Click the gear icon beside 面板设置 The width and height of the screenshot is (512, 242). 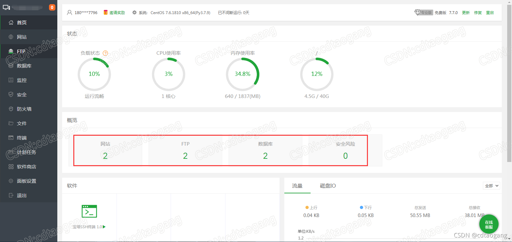[11, 181]
